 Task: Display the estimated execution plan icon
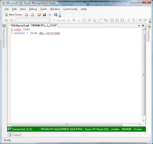84,20
